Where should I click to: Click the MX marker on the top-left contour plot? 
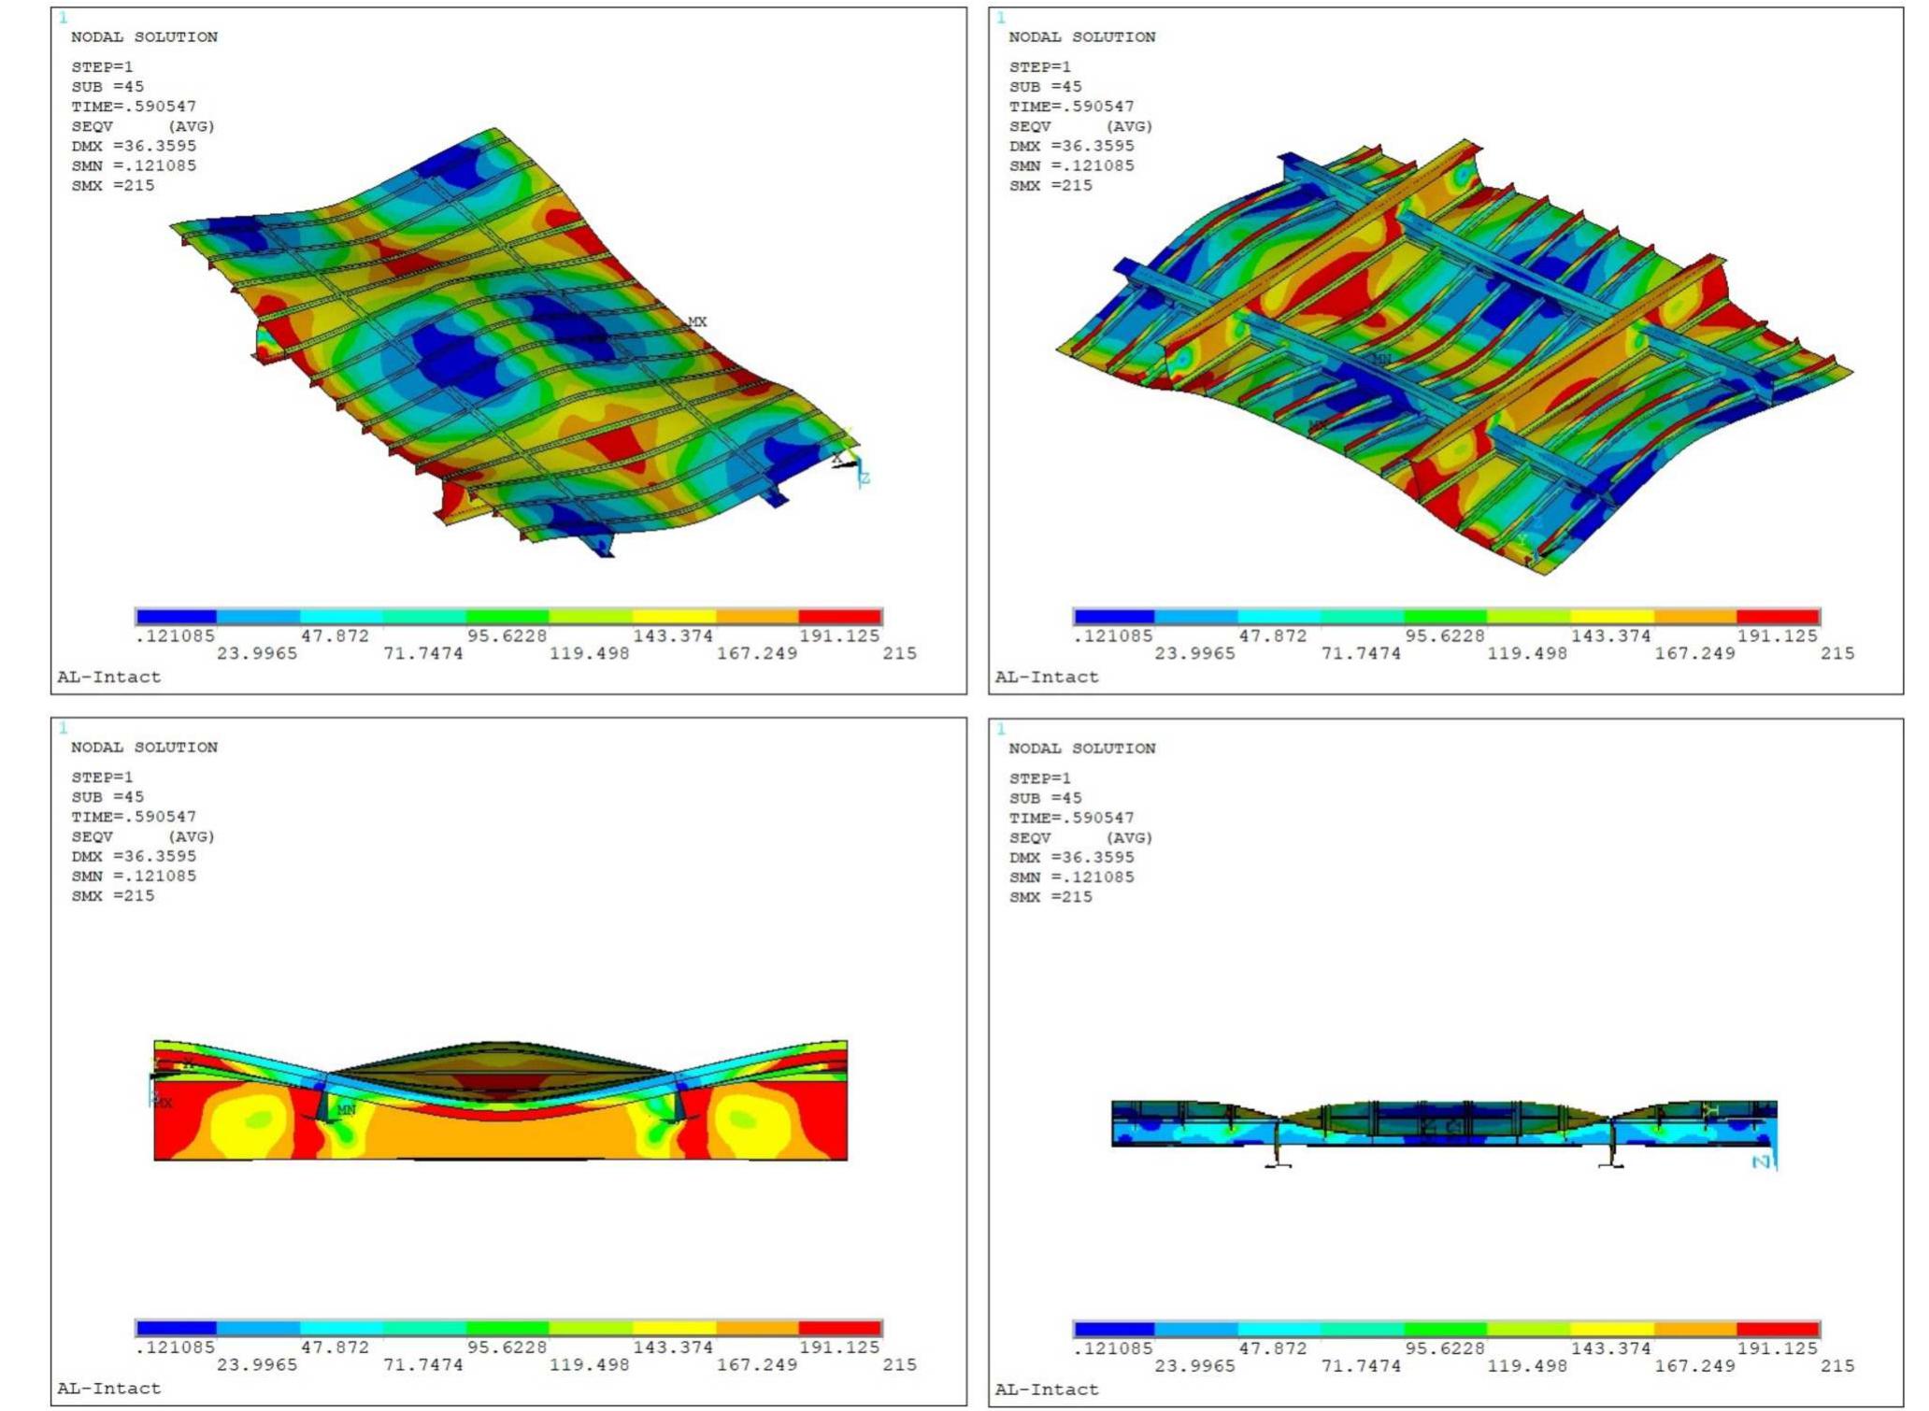699,321
